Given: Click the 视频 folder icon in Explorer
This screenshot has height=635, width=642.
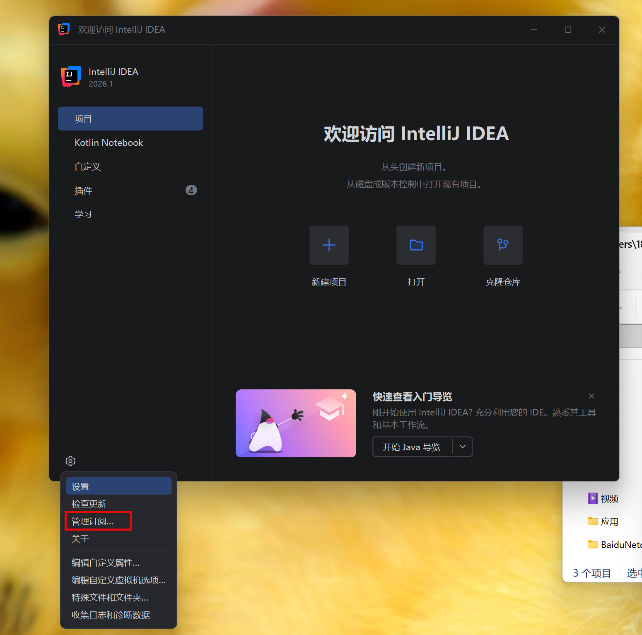Looking at the screenshot, I should (x=593, y=498).
